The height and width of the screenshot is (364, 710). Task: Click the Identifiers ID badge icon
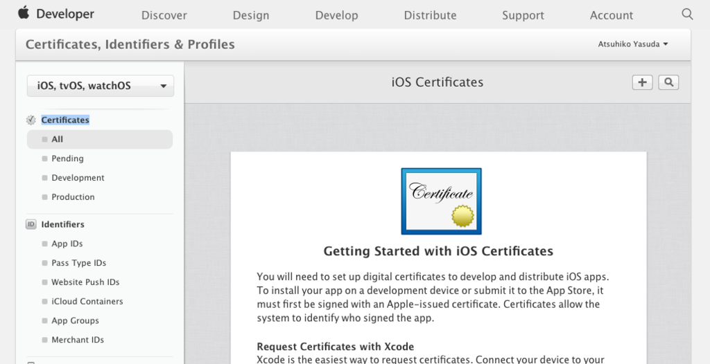[x=31, y=224]
